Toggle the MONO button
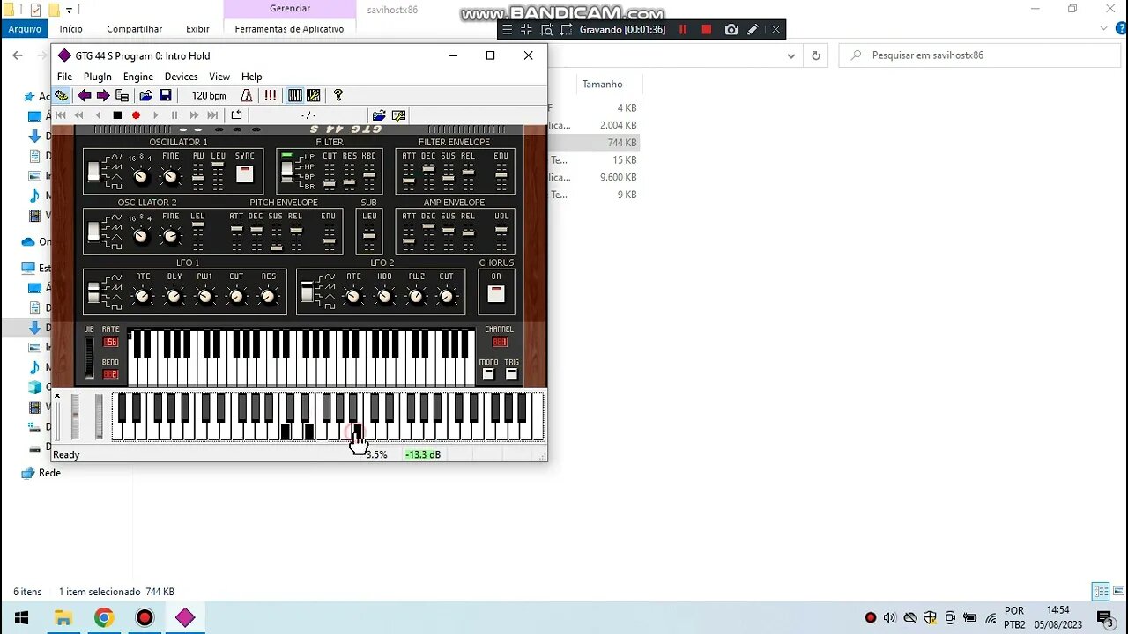The width and height of the screenshot is (1128, 634). click(488, 374)
